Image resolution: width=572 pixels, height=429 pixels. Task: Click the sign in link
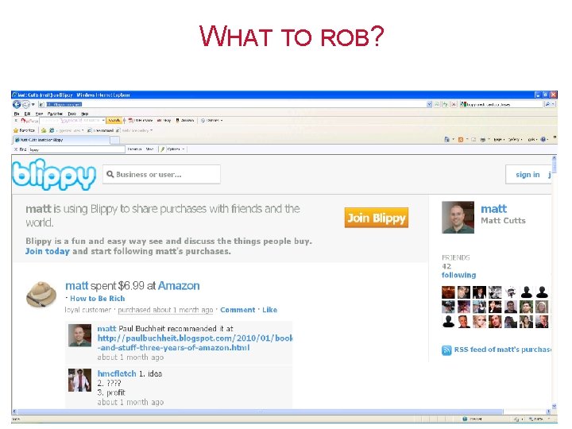[x=528, y=175]
